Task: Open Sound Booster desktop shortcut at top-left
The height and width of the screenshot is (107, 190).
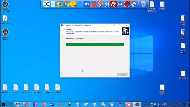Action: 5,6
